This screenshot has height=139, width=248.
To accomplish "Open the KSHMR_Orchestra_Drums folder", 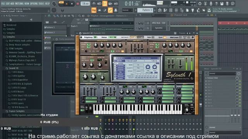I will (x=22, y=56).
